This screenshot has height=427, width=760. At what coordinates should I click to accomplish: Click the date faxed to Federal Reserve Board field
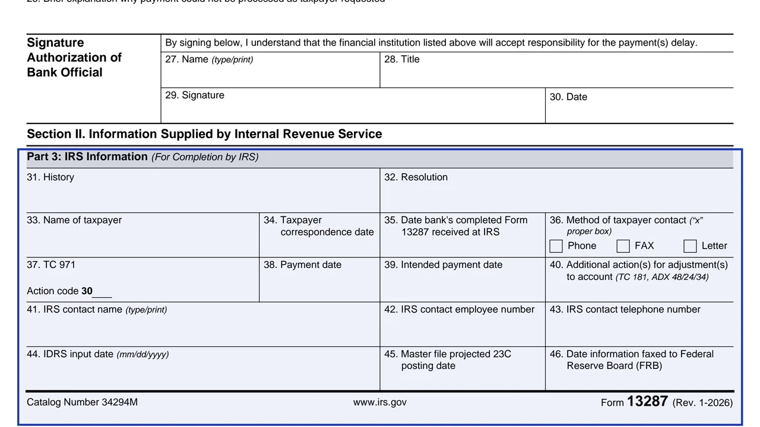(639, 369)
